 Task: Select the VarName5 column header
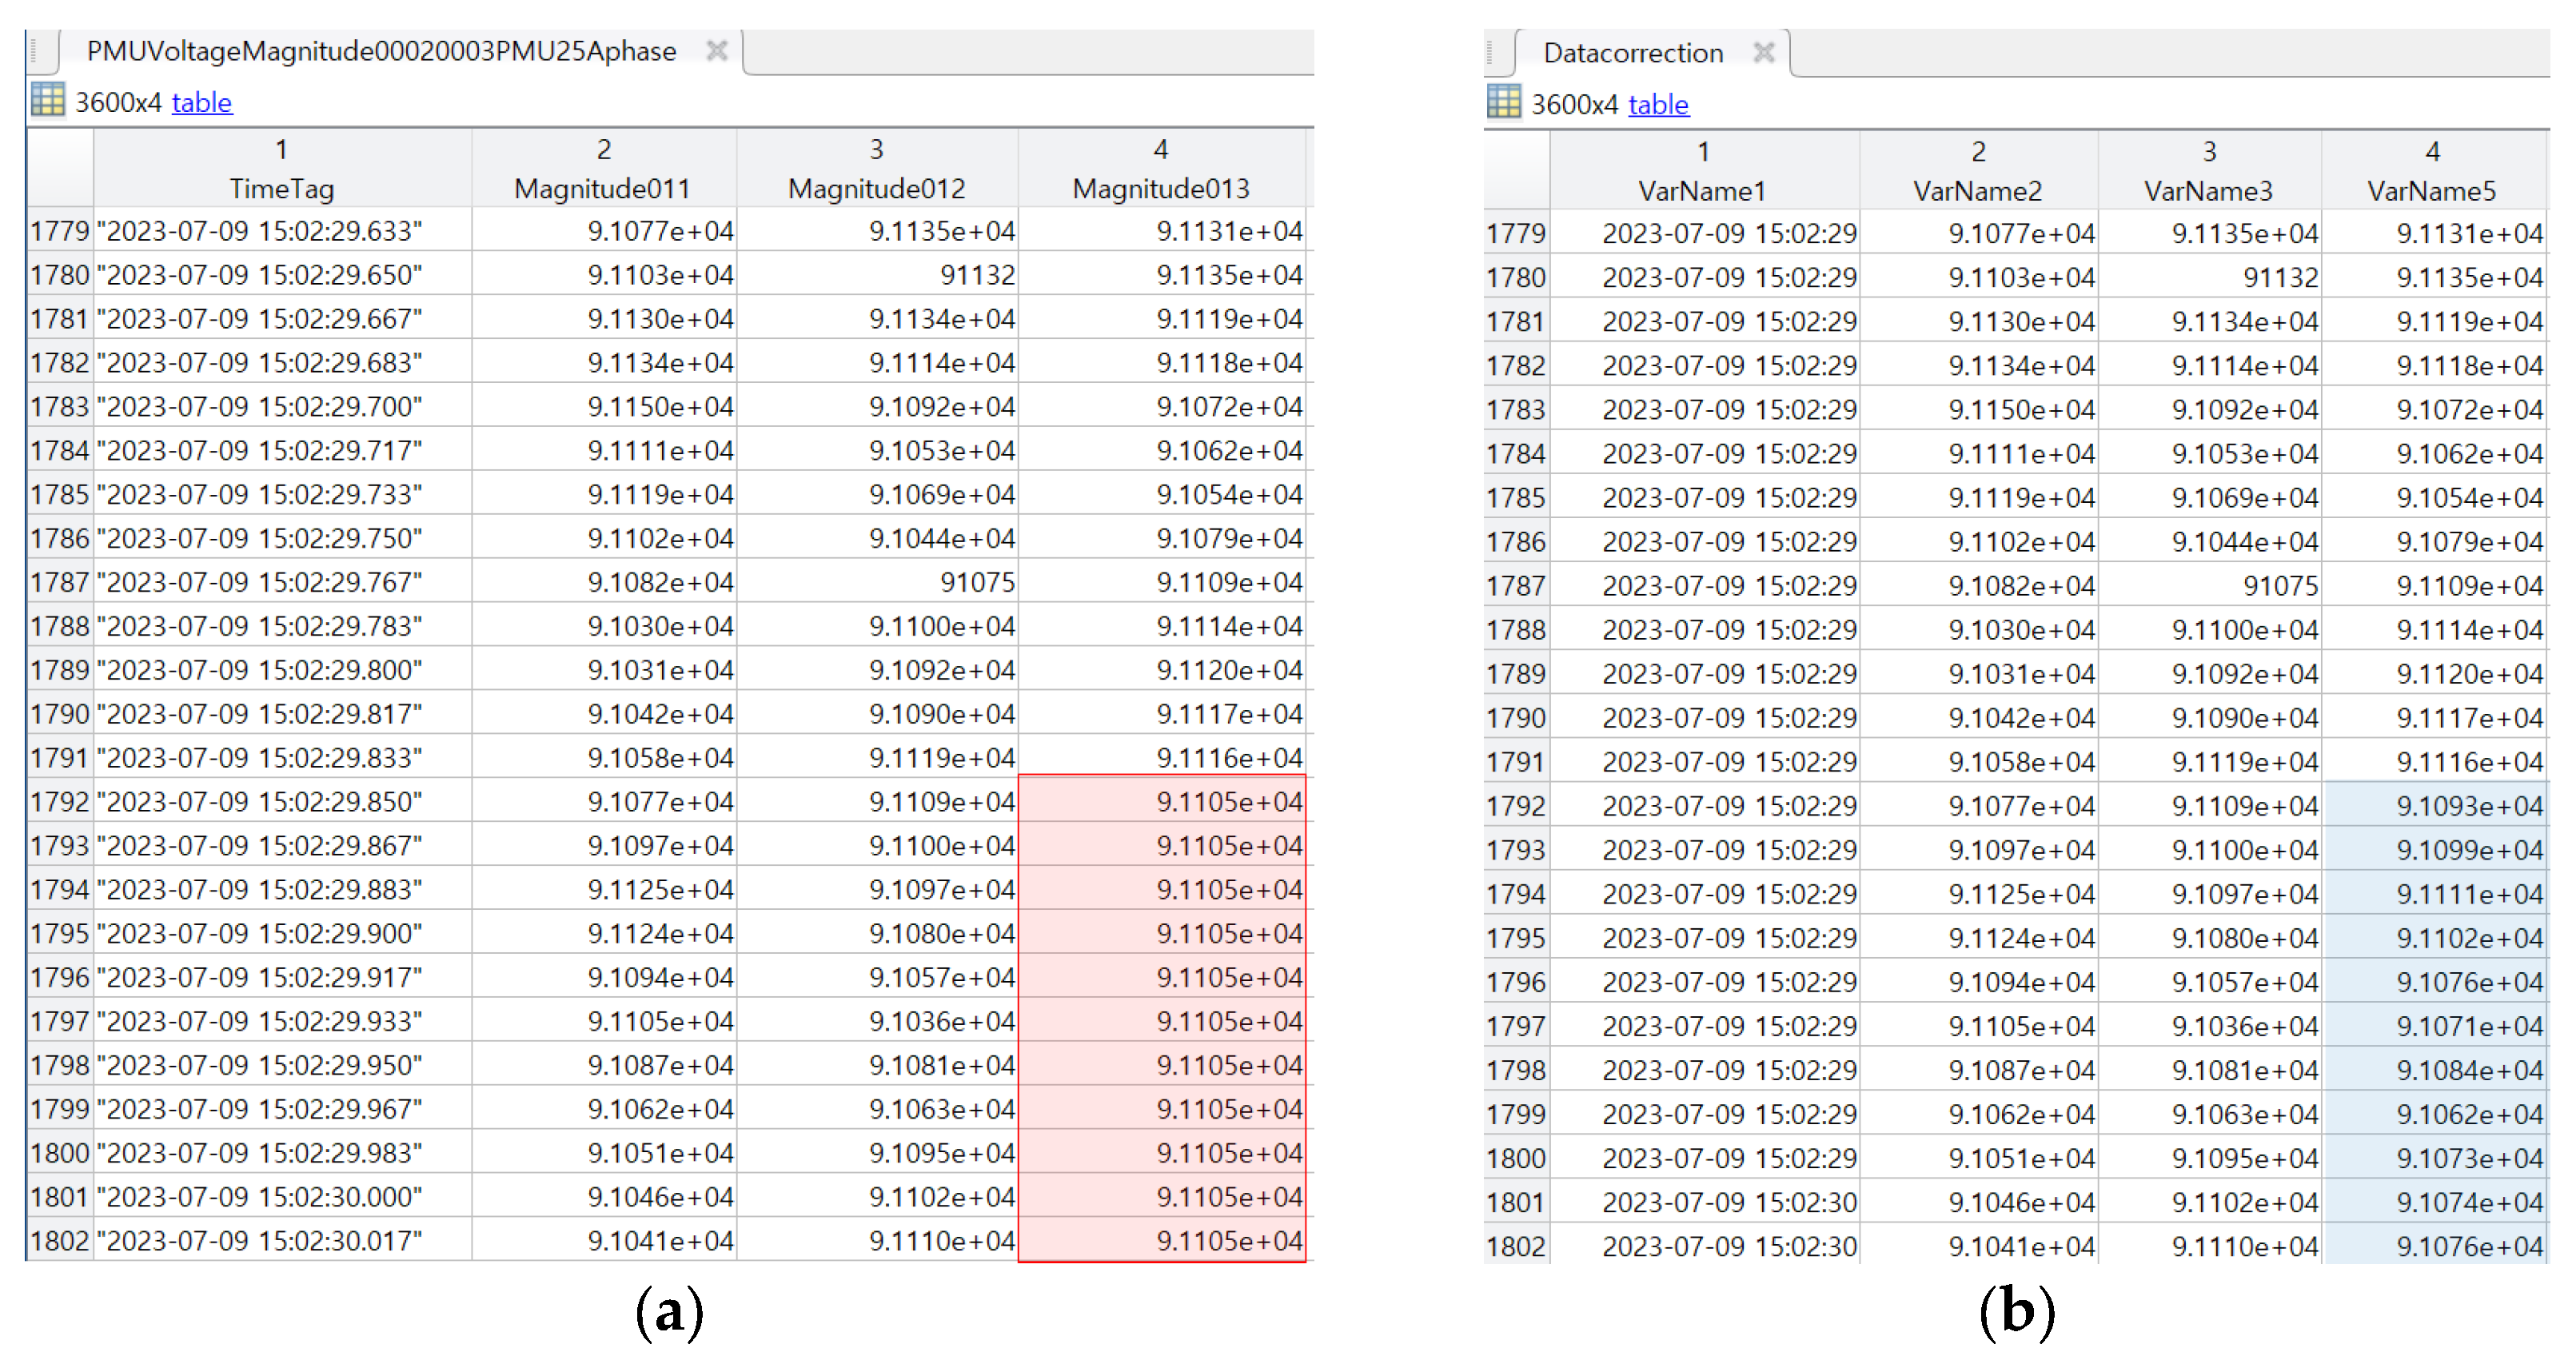(x=2431, y=190)
